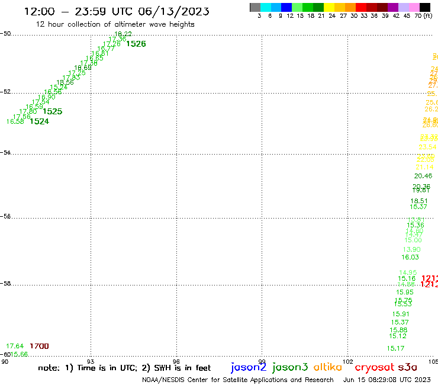Click the longitude axis label 102
The height and width of the screenshot is (385, 438).
click(x=348, y=362)
